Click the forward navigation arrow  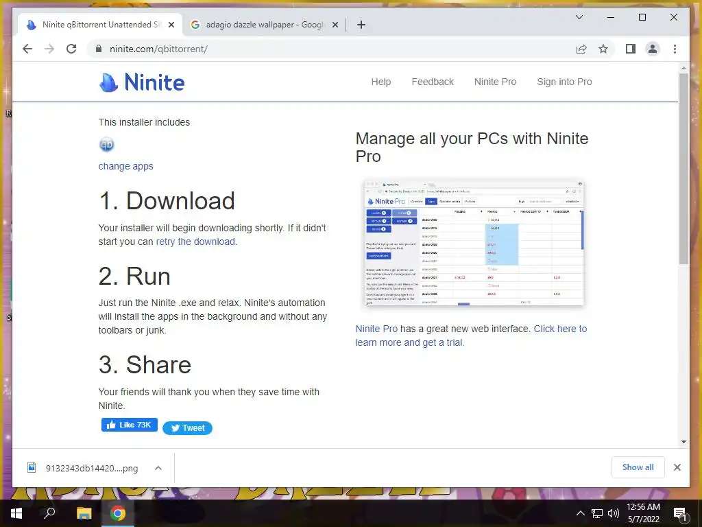pos(49,49)
